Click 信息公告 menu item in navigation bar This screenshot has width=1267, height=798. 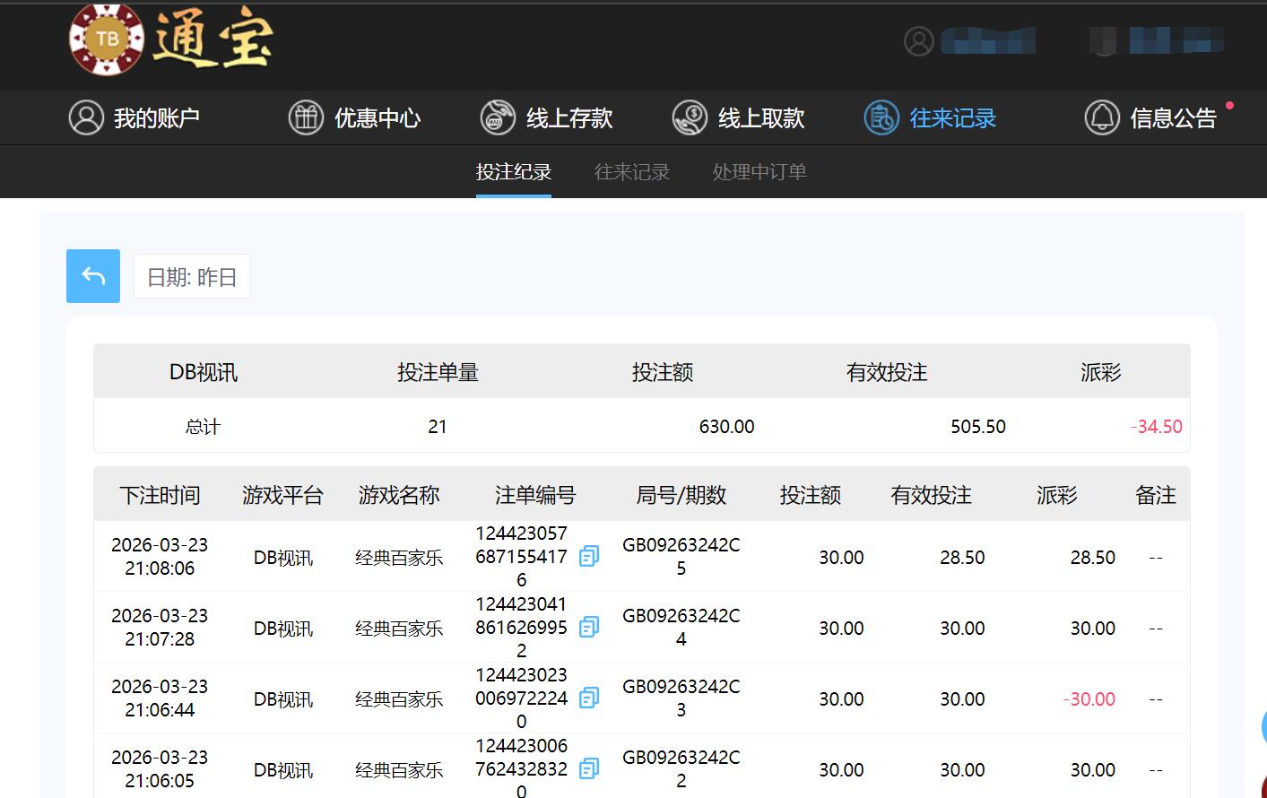(1175, 117)
